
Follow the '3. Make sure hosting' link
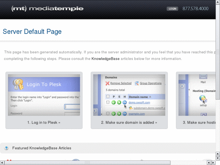point(199,122)
